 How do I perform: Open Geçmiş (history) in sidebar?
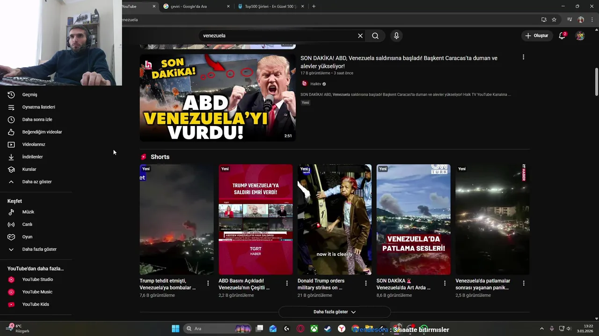point(30,95)
